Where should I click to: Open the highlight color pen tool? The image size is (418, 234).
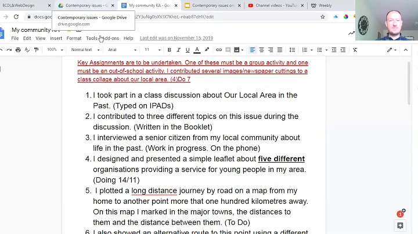tap(207, 50)
